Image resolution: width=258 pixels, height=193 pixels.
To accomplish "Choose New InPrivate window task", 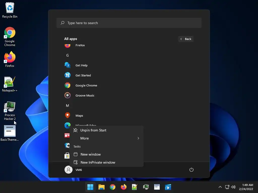I will 107,163.
